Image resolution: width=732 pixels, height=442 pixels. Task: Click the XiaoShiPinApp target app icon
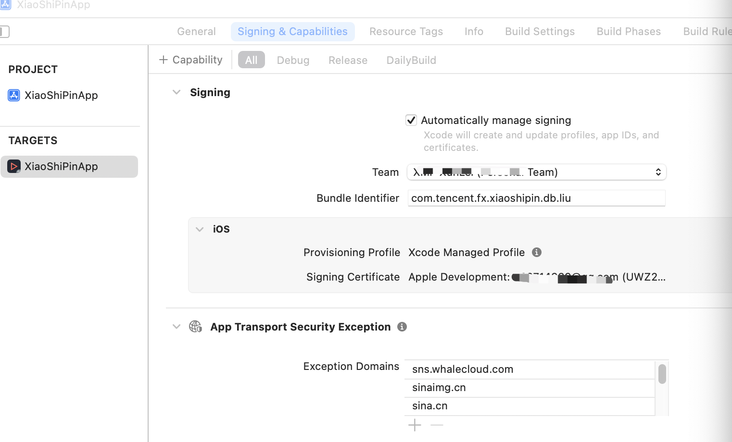(x=14, y=166)
